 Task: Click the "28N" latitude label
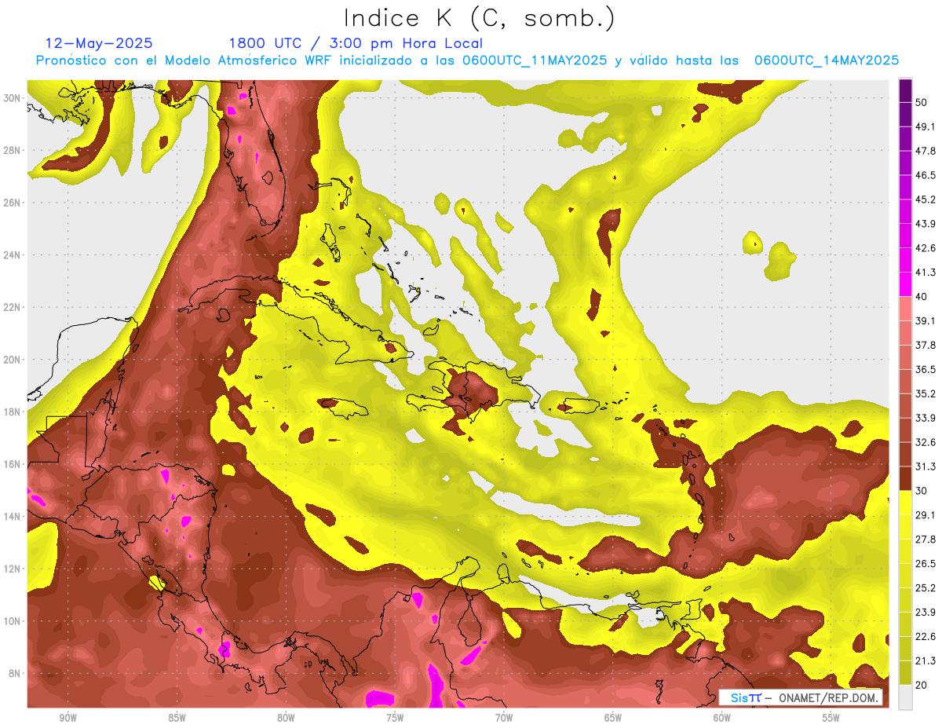tap(12, 150)
